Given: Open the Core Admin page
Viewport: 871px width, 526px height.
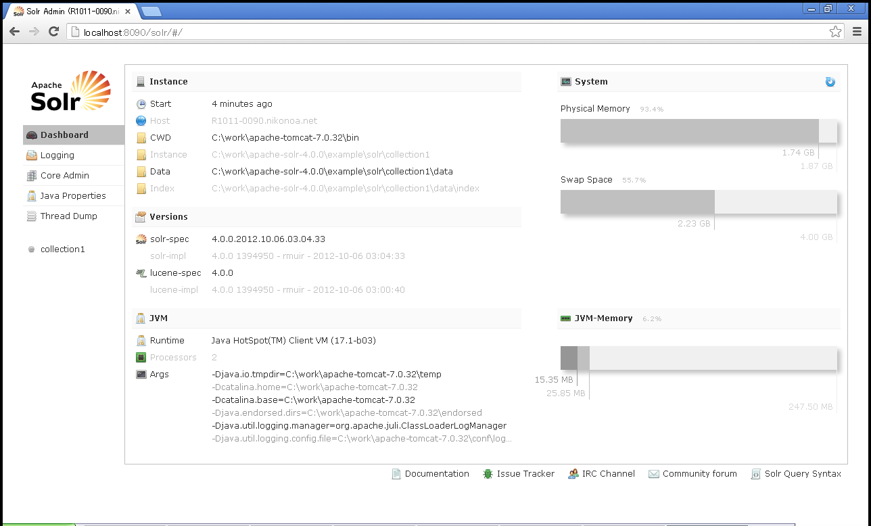Looking at the screenshot, I should [x=74, y=176].
